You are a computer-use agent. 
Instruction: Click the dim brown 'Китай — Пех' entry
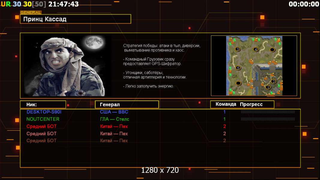click(114, 141)
